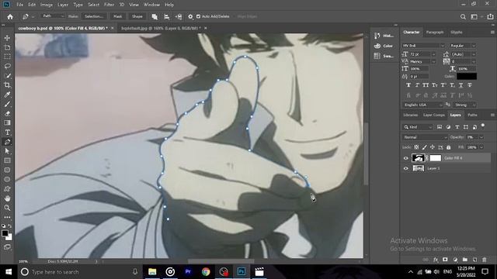Open the File menu
497x279 pixels.
[19, 5]
